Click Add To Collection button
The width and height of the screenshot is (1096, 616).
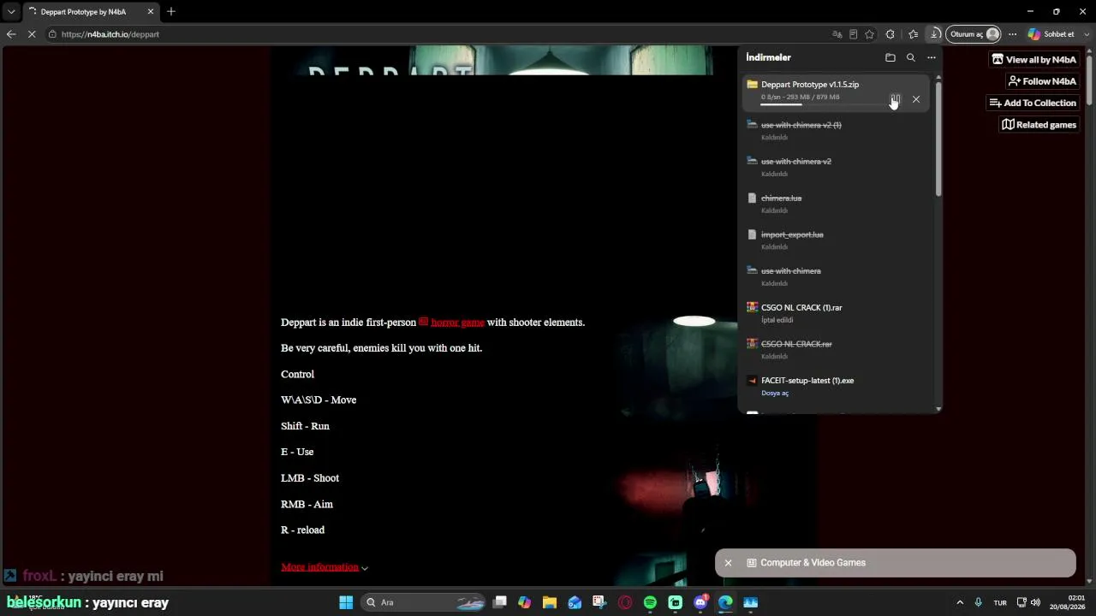pos(1033,103)
